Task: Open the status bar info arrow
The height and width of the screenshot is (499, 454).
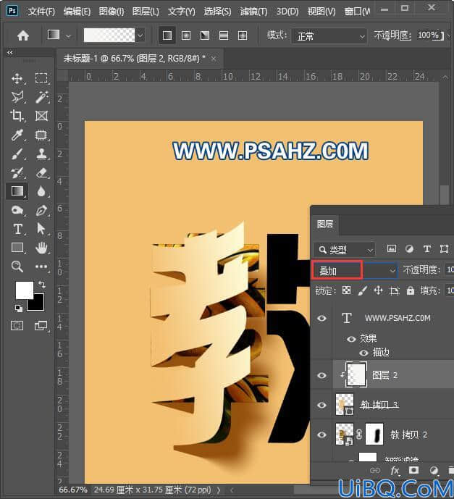Action: coord(219,490)
